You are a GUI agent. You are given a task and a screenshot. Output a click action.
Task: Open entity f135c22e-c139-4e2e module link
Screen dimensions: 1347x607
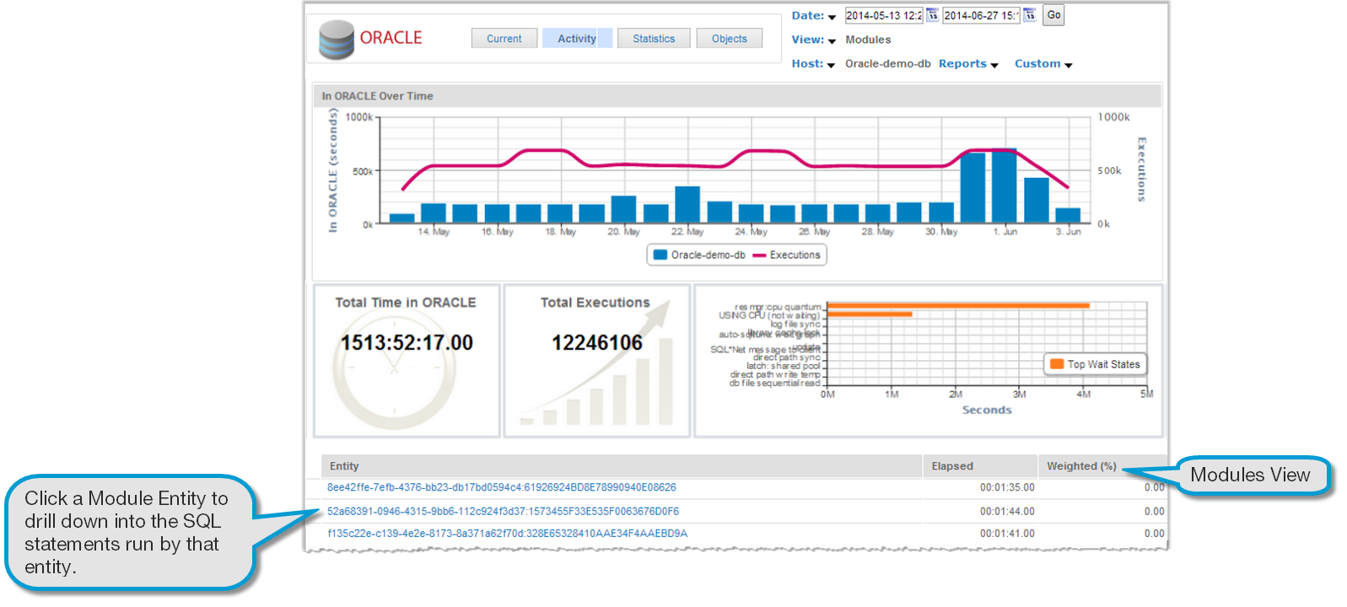click(x=508, y=534)
